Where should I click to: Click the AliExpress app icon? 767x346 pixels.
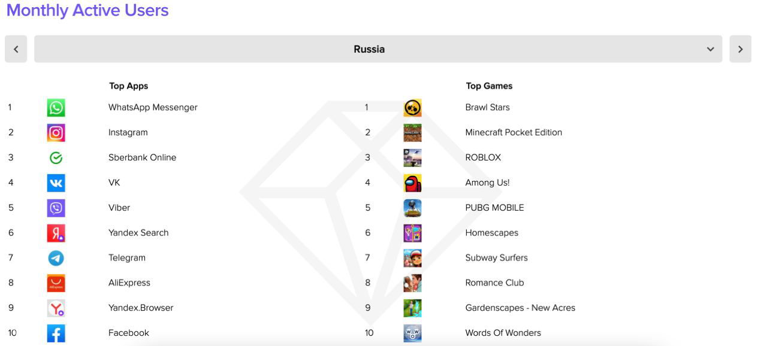point(56,283)
